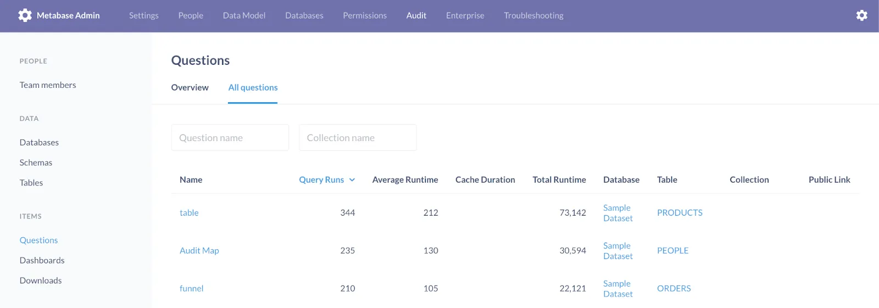Click Sample Dataset link in PEOPLE row

tap(617, 251)
